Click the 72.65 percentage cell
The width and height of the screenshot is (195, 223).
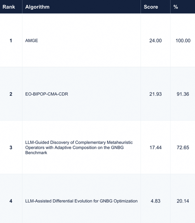tap(183, 147)
